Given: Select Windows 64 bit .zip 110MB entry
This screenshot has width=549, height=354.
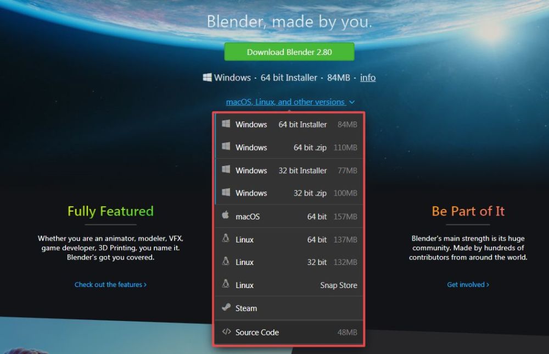Looking at the screenshot, I should point(289,147).
